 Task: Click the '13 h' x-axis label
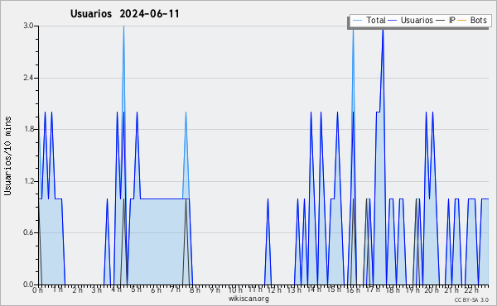pyautogui.click(x=294, y=289)
